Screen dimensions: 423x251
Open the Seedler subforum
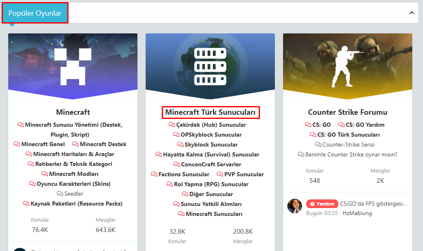[x=73, y=194]
